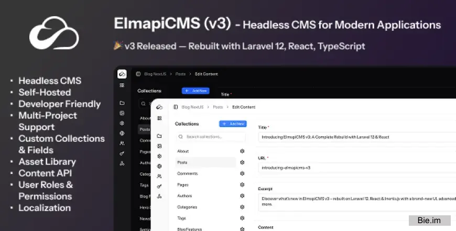This screenshot has width=456, height=231.
Task: Open the webhooks icon in dark window sidebar
Action: [122, 164]
